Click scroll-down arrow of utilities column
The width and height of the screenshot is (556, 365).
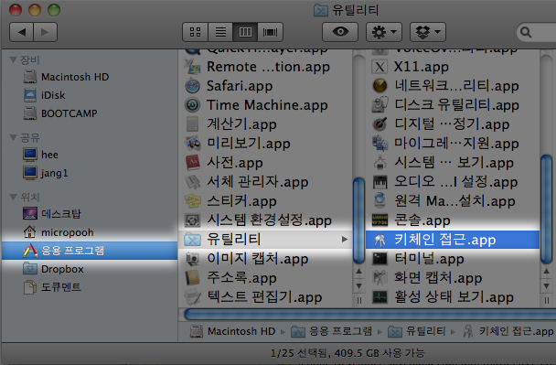[547, 286]
